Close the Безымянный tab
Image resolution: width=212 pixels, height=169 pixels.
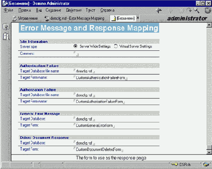click(138, 18)
